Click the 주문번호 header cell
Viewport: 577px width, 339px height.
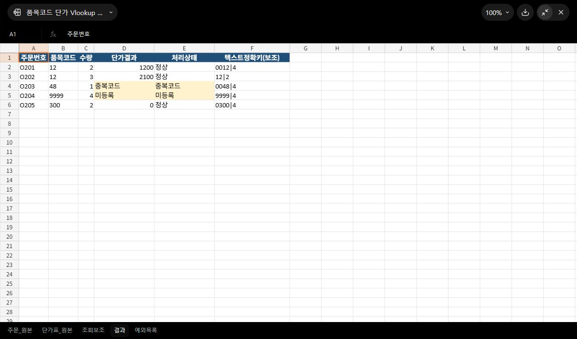[x=33, y=58]
